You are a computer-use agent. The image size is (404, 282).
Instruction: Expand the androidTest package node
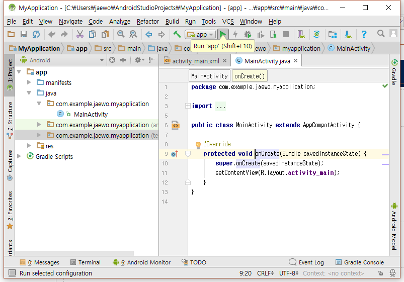(39, 125)
